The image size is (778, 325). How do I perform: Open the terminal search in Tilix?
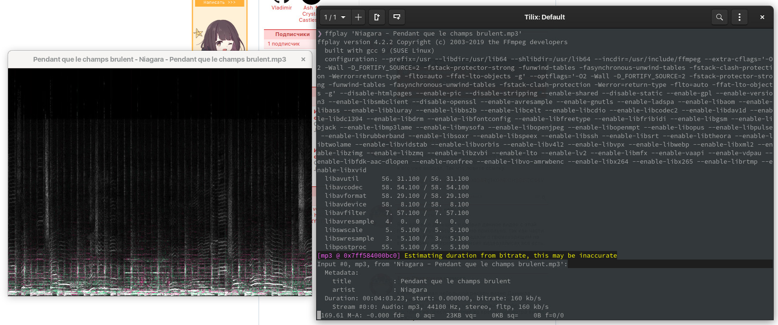[x=720, y=17]
